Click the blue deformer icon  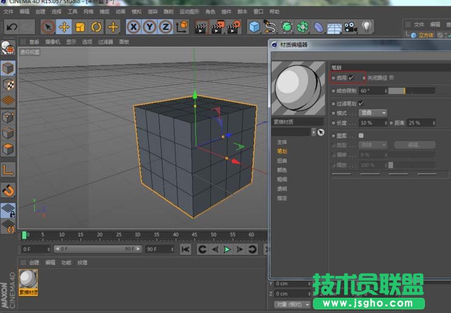pyautogui.click(x=318, y=27)
